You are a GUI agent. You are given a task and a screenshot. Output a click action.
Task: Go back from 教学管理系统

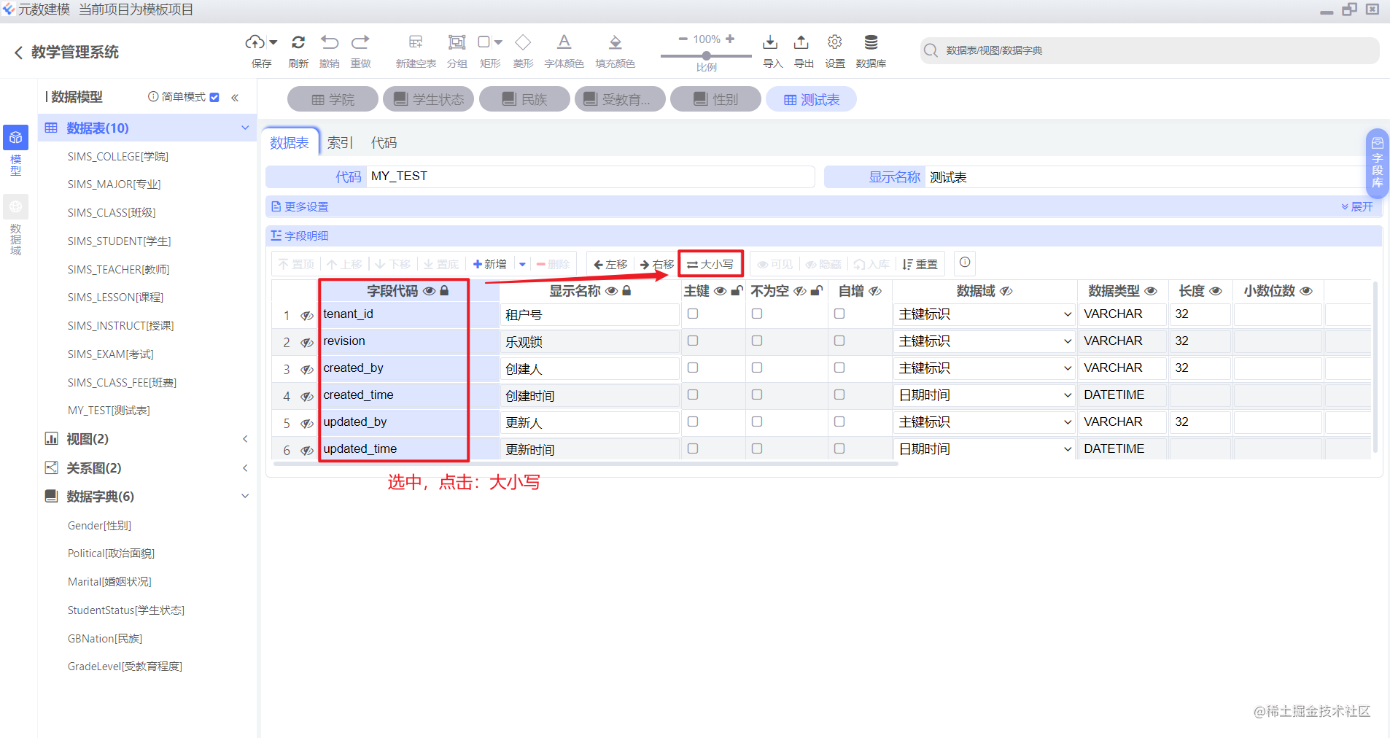[x=19, y=53]
